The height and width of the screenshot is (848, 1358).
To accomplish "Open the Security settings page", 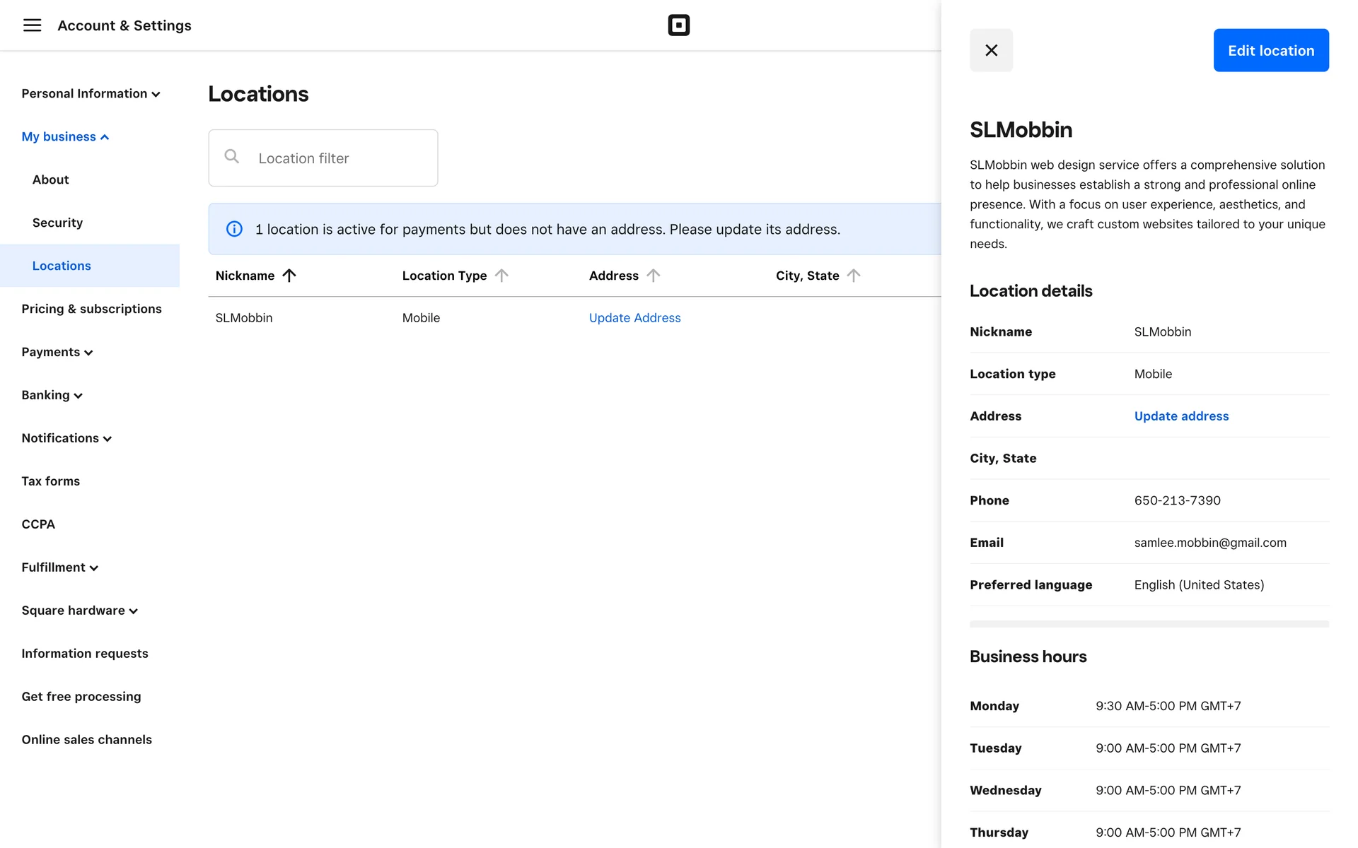I will (x=57, y=223).
